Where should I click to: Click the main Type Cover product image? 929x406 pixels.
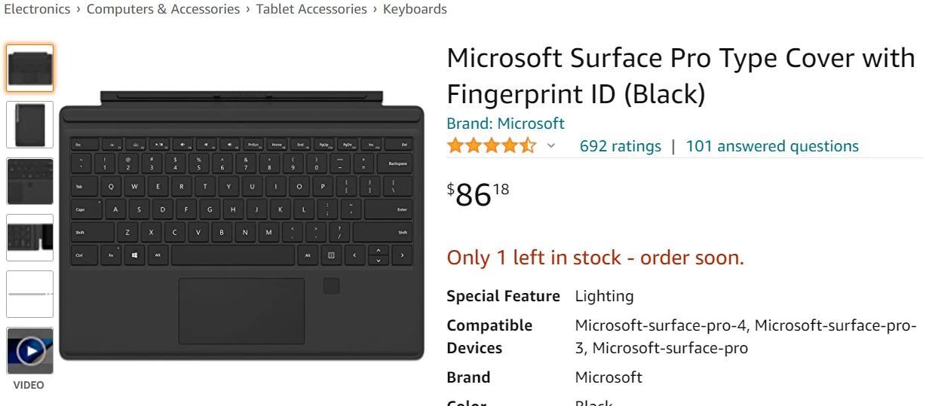(241, 226)
